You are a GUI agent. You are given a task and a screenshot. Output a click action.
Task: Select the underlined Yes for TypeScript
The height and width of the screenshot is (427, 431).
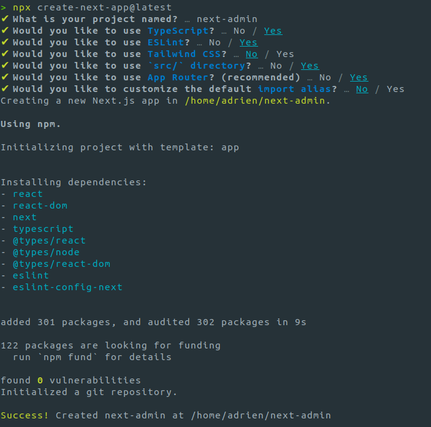pos(273,31)
